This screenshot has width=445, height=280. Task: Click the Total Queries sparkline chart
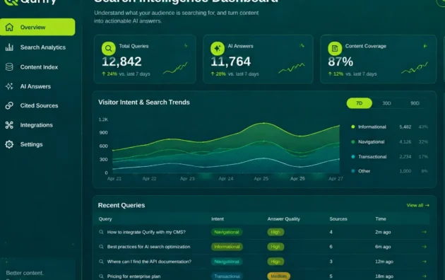175,69
